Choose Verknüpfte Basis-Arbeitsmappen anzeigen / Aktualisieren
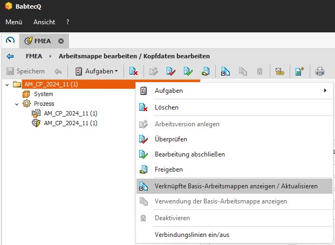Viewport: 335px width, 245px height. click(234, 186)
